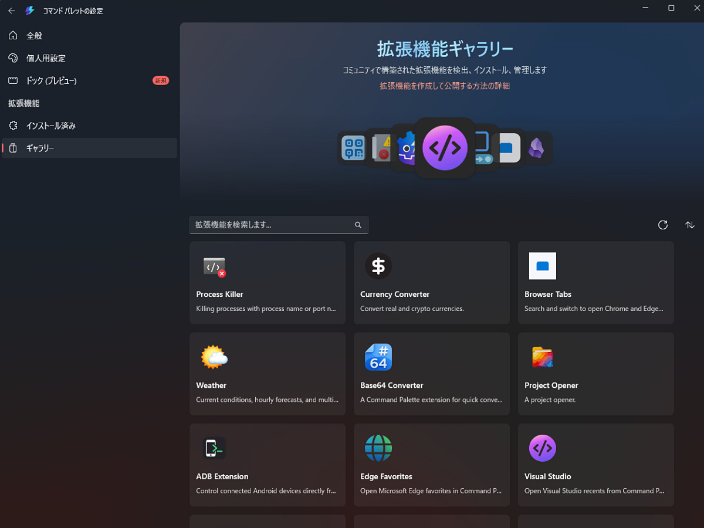Click the Command Palette lightning logo

coord(30,11)
